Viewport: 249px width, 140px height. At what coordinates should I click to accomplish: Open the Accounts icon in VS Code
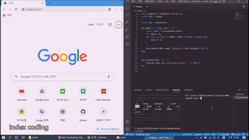(127, 122)
